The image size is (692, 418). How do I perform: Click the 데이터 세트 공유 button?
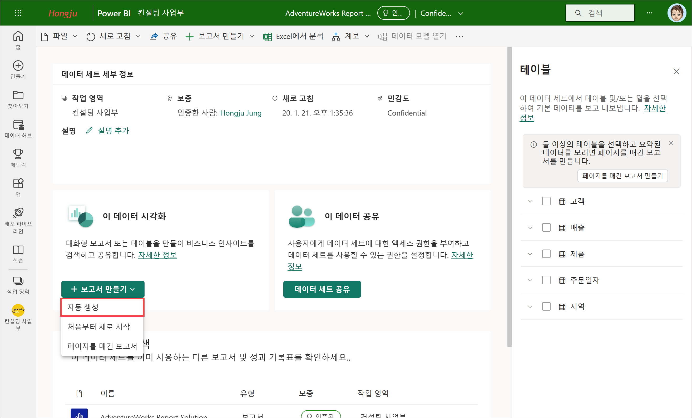click(322, 289)
